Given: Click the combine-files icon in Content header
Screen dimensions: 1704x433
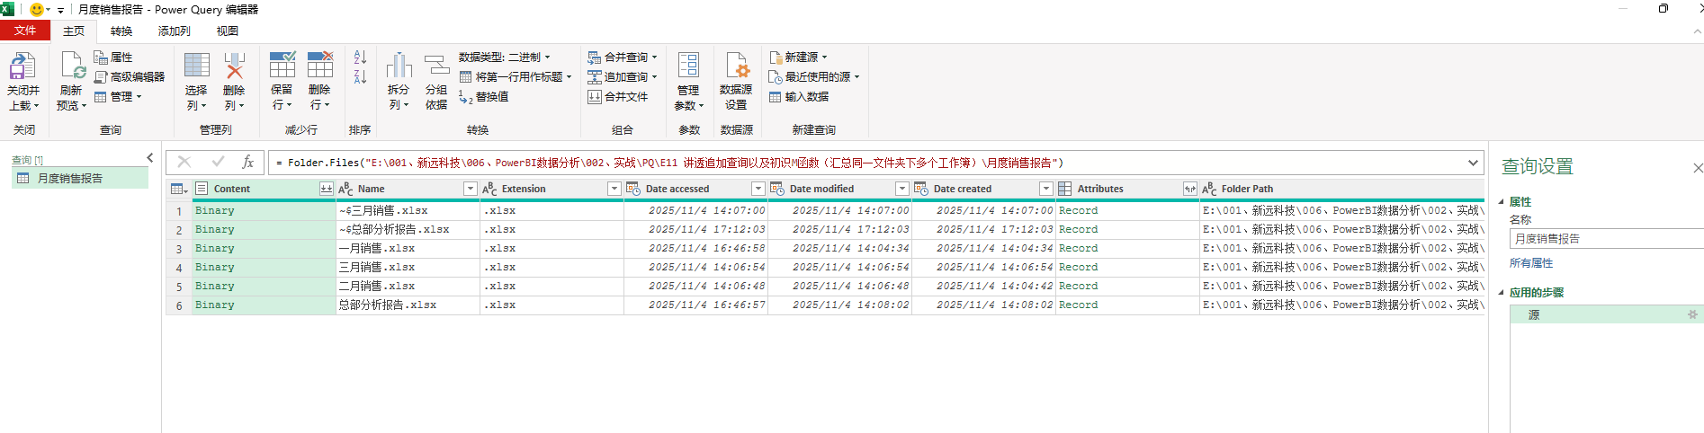Looking at the screenshot, I should point(326,189).
